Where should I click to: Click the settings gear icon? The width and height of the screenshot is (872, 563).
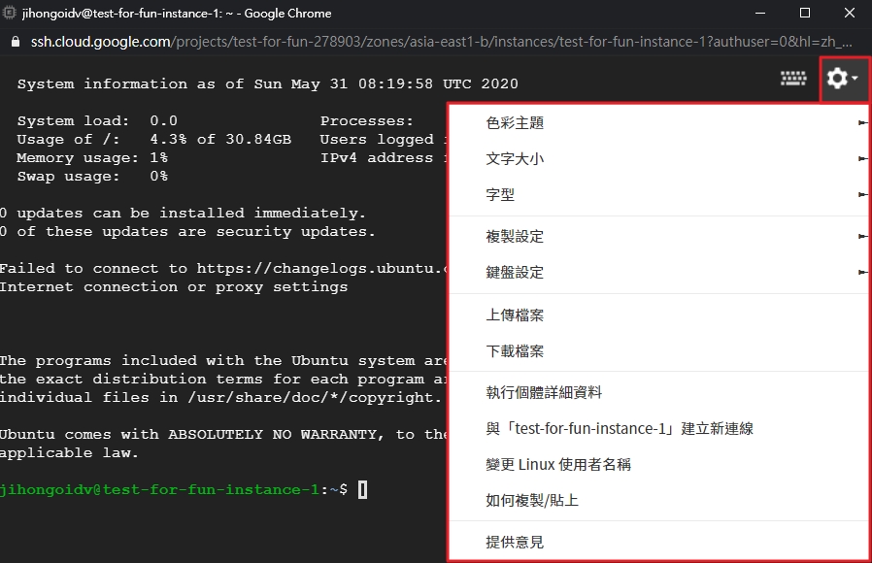coord(837,79)
